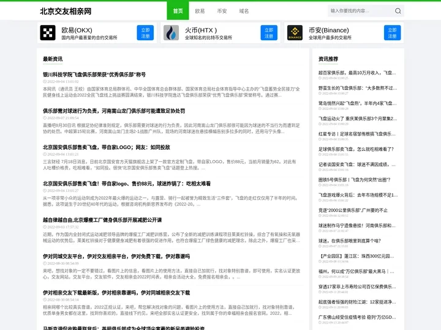The height and width of the screenshot is (330, 441).
Task: Open sidebar item 记者谈国安卖飞盘
Action: [x=356, y=164]
